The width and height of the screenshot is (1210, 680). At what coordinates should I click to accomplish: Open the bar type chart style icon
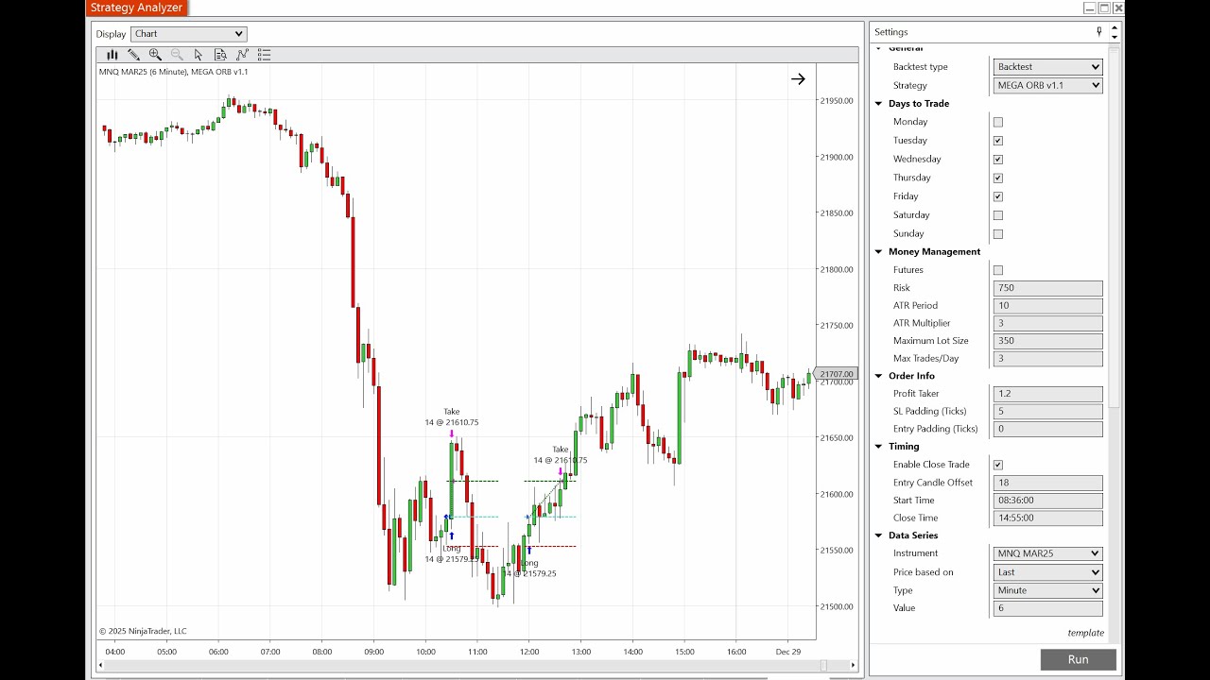[x=112, y=55]
